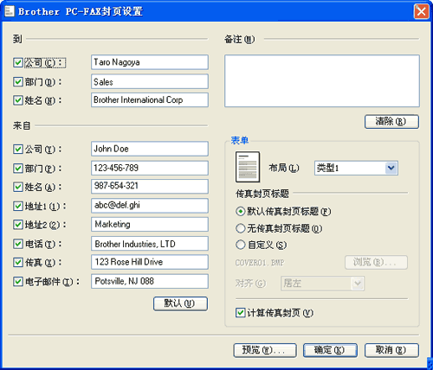
Task: Click the 浏览(B)... browse button
Action: (x=376, y=262)
